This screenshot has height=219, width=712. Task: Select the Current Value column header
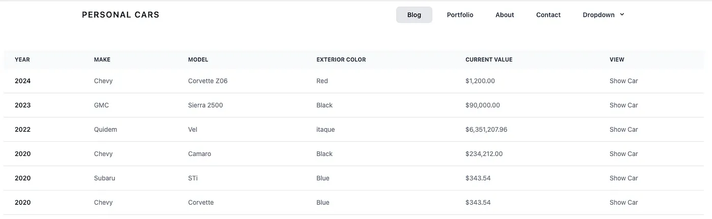[489, 59]
